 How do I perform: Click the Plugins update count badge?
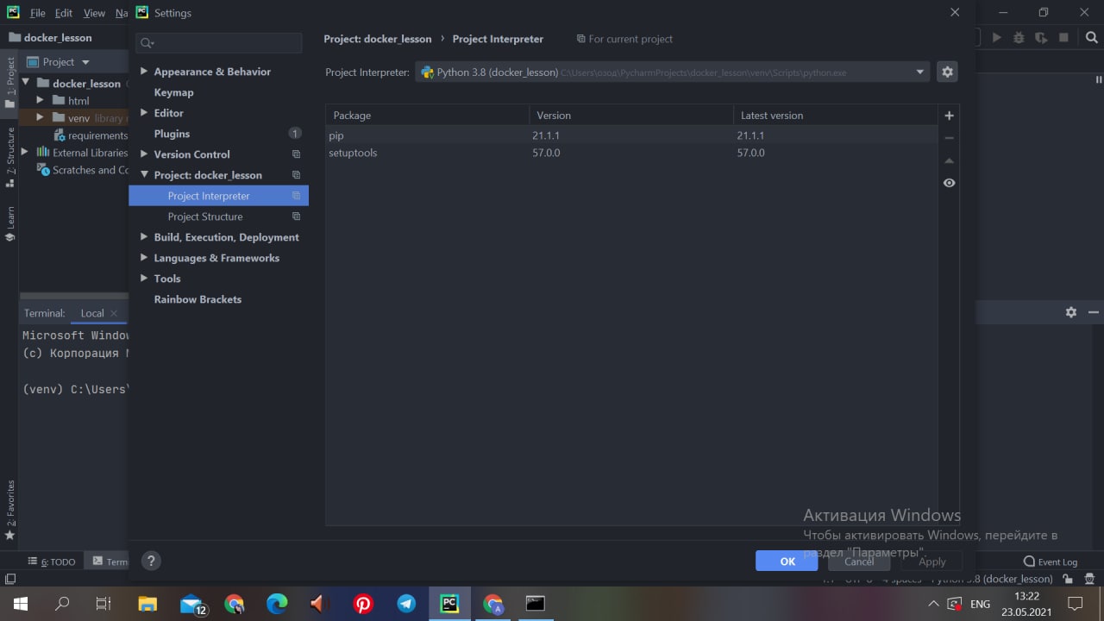point(295,134)
